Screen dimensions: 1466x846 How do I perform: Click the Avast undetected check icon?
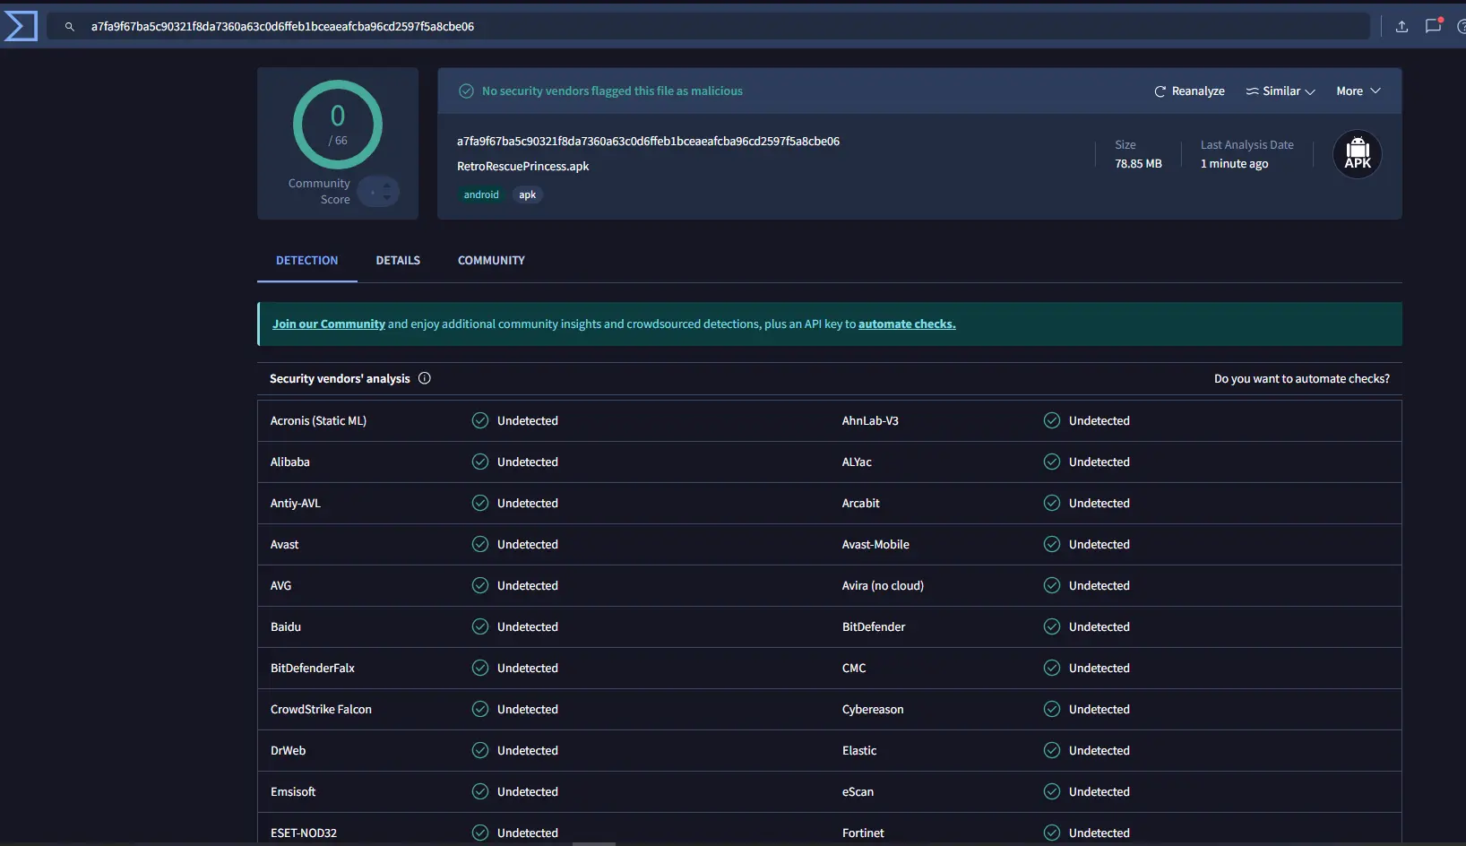pos(480,544)
